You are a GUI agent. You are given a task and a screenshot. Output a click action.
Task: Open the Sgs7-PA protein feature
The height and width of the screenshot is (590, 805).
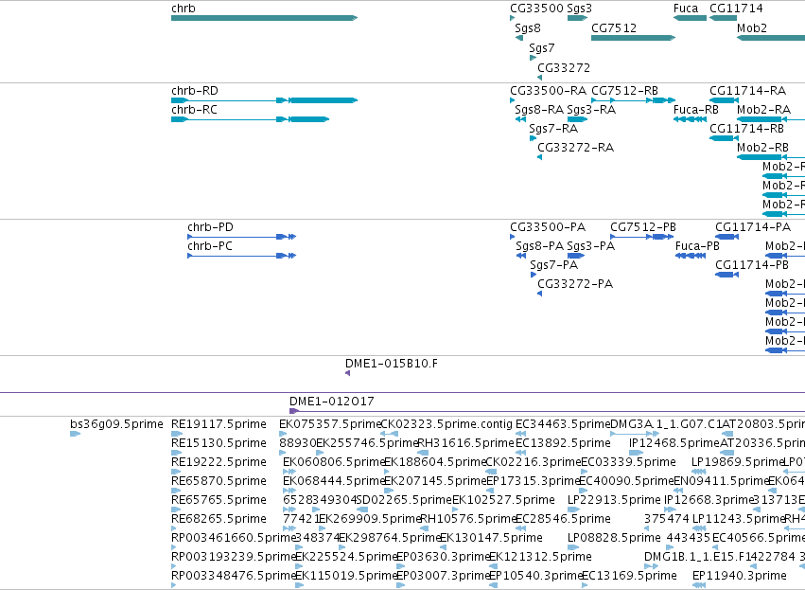click(x=533, y=275)
